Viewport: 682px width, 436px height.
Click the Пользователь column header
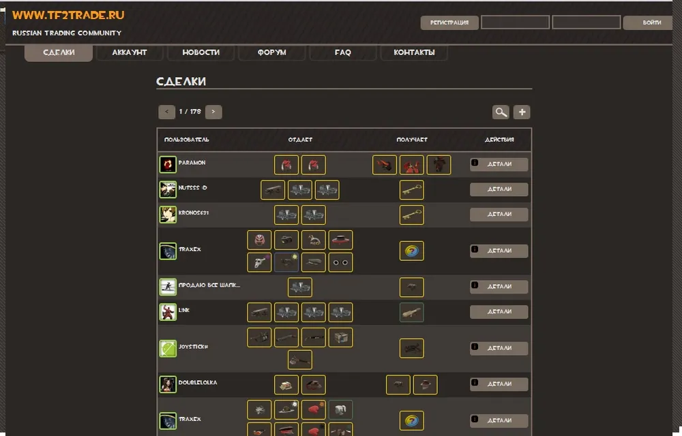pos(187,140)
